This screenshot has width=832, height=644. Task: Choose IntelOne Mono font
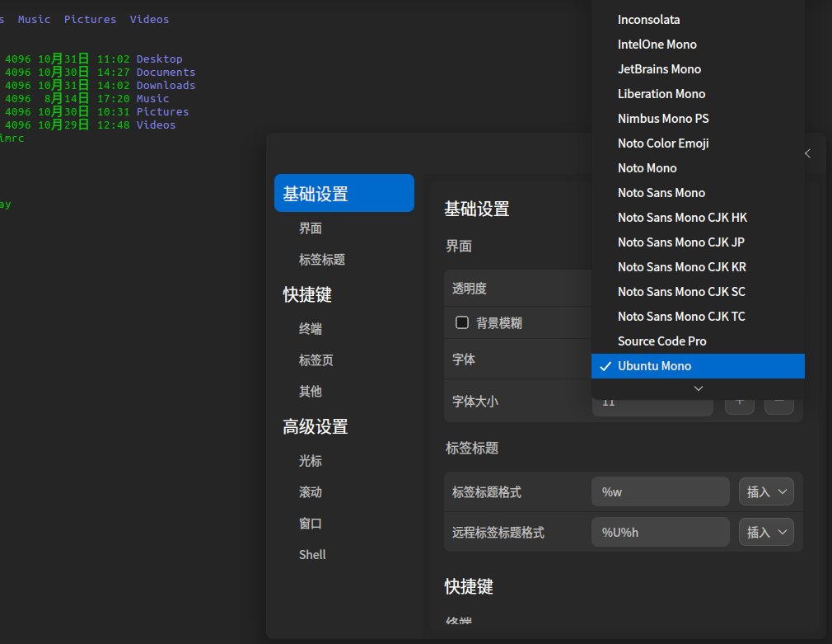pos(698,45)
